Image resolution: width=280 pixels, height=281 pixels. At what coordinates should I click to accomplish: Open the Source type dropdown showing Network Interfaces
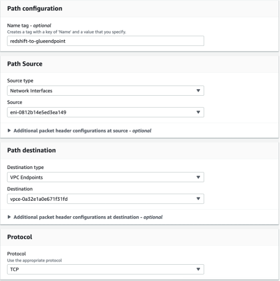click(105, 91)
